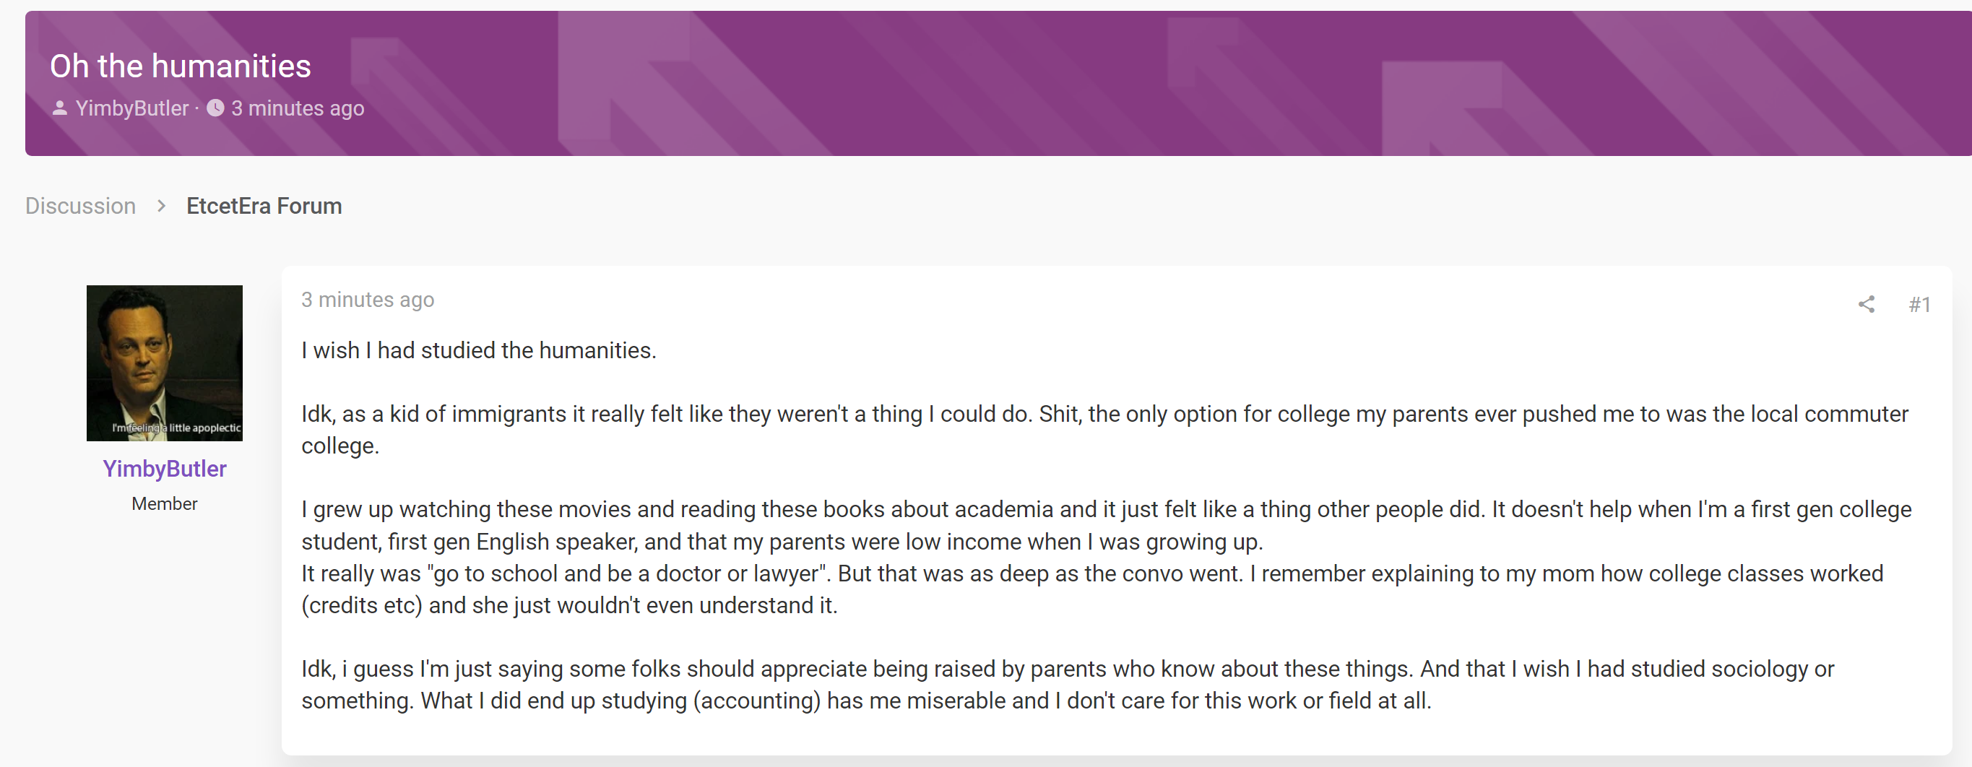Click the person icon beside YimbyButler in header
This screenshot has width=1972, height=767.
[60, 108]
